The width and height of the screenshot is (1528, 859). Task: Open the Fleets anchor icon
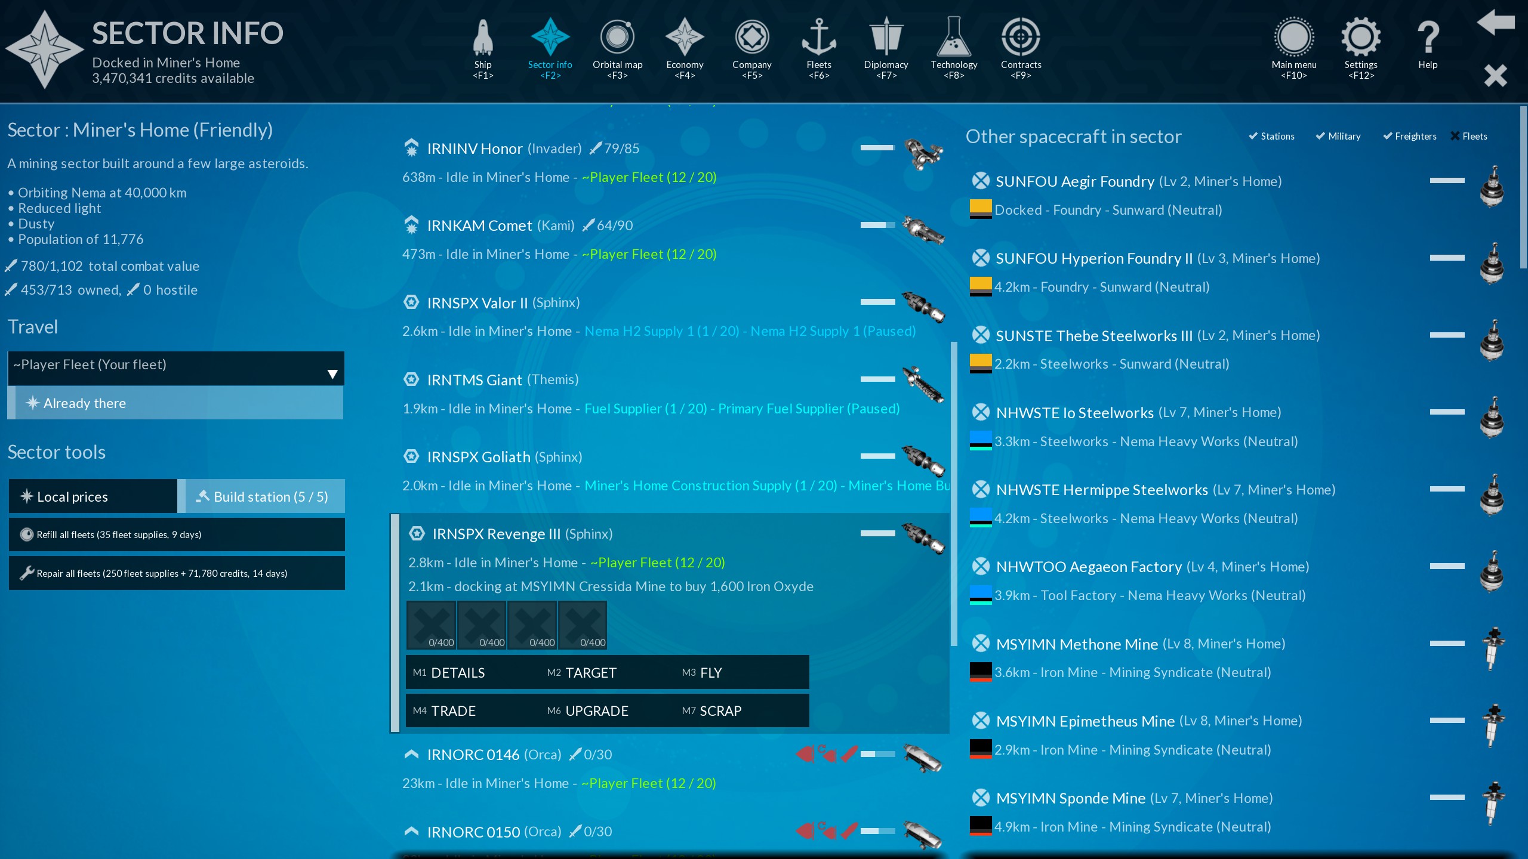tap(818, 38)
